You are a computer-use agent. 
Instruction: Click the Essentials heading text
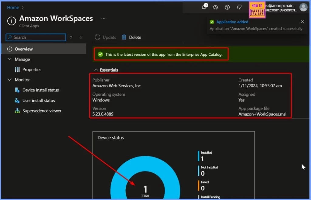(x=109, y=70)
